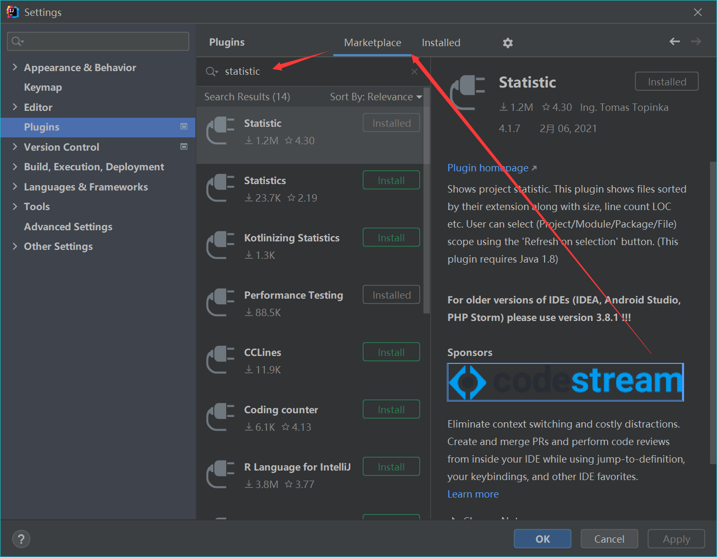Click Installed button in the Statistic result row
This screenshot has height=557, width=717.
(x=391, y=123)
